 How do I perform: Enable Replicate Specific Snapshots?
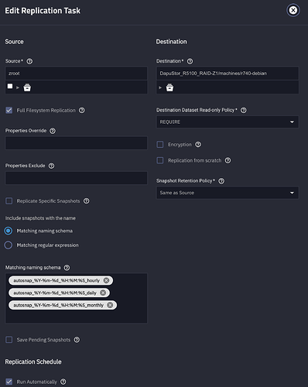coord(9,200)
